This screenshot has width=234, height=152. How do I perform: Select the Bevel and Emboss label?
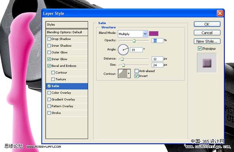[x=64, y=66]
